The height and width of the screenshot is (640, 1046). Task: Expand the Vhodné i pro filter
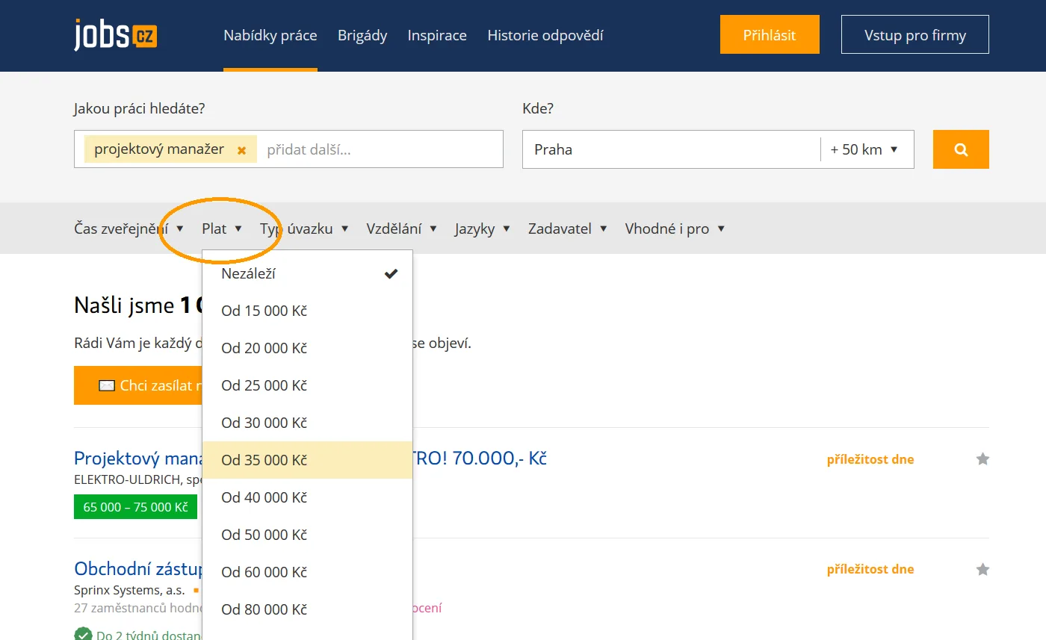pos(675,229)
